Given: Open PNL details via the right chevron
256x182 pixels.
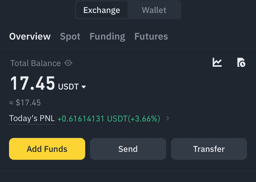Looking at the screenshot, I should [x=168, y=118].
